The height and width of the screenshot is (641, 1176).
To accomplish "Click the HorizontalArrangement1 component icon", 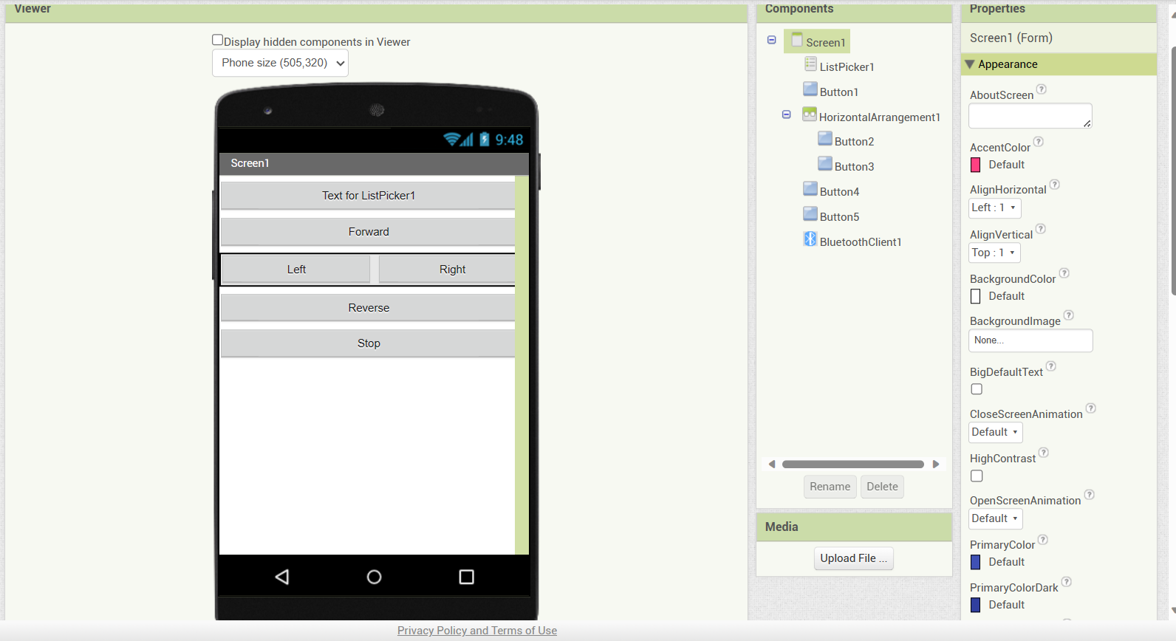I will tap(810, 114).
